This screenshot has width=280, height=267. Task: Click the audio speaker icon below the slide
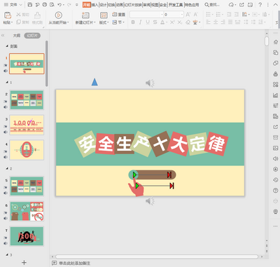pos(150,201)
